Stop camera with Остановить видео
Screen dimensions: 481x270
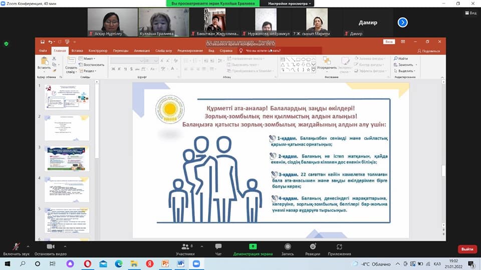pyautogui.click(x=50, y=247)
